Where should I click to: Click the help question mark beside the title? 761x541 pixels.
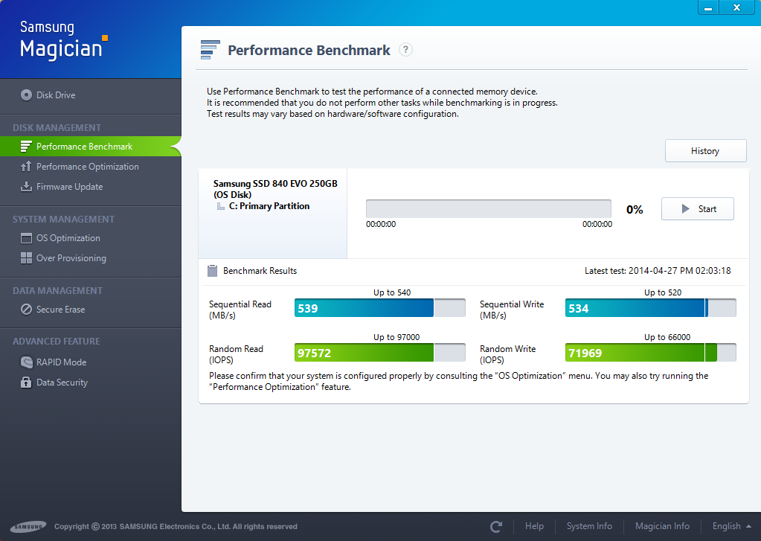[405, 50]
